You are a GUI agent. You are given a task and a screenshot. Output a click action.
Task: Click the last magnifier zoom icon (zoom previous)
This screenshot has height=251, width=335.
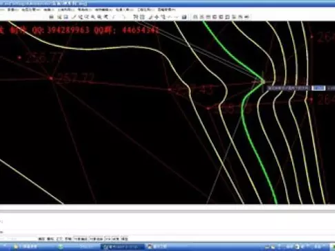click(x=105, y=17)
